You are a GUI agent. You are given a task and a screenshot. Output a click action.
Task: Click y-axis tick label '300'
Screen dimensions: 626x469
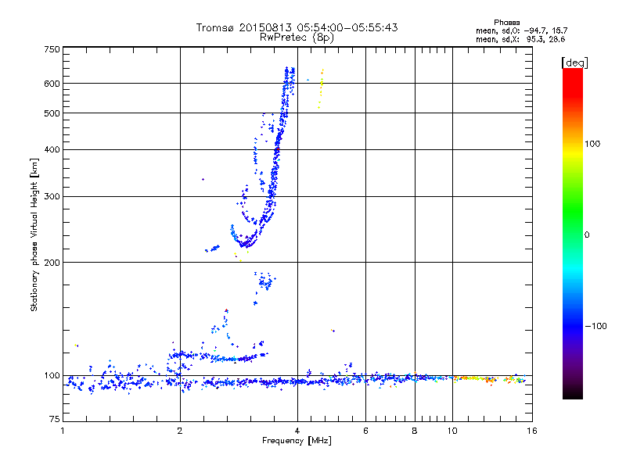(52, 196)
